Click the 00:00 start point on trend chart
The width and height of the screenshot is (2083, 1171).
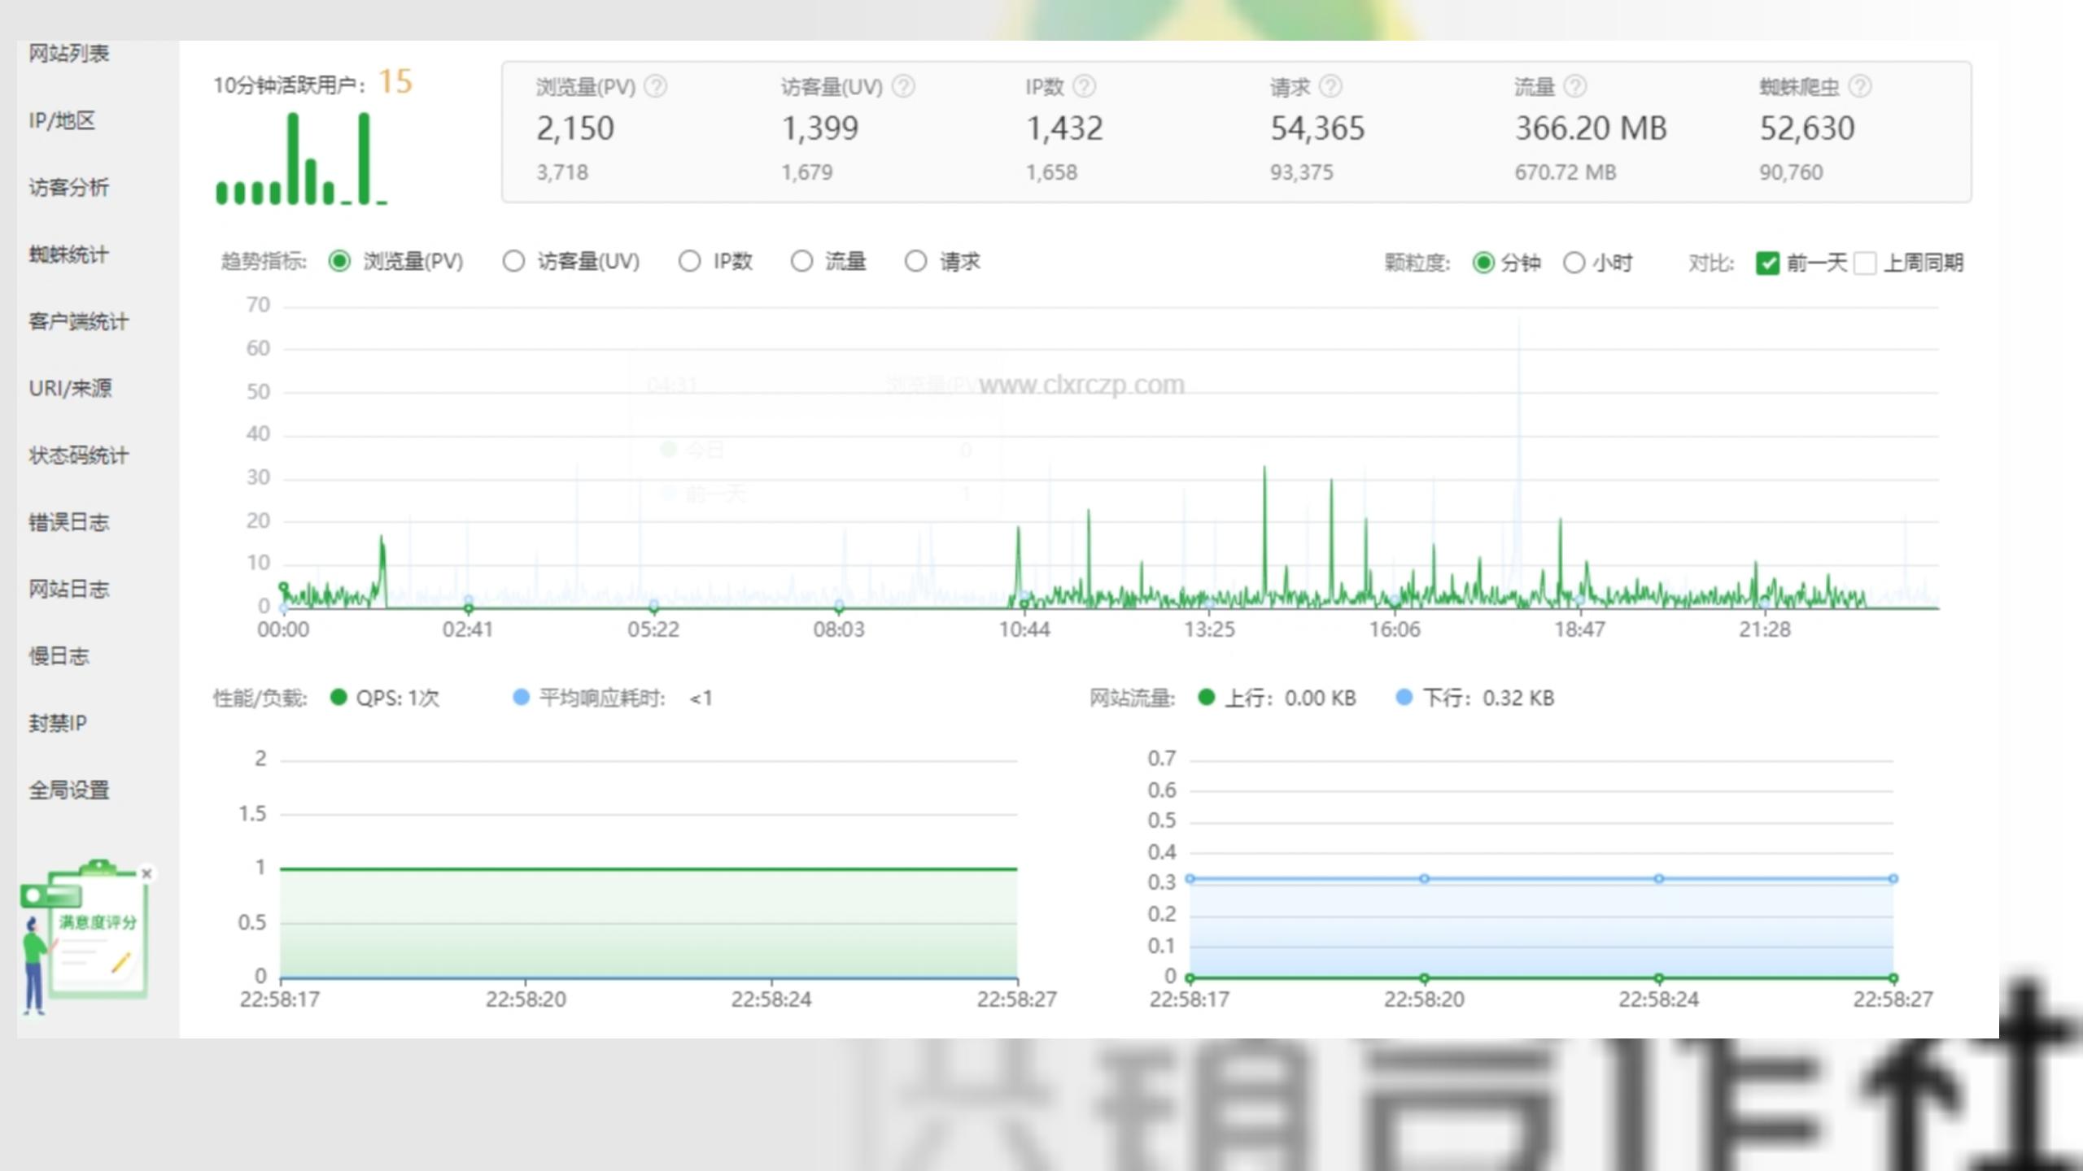click(x=283, y=587)
